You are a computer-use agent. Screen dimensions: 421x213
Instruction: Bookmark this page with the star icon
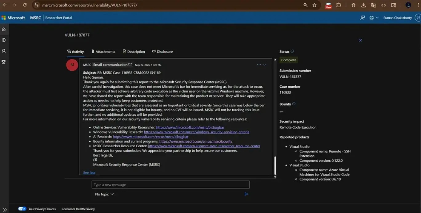(x=315, y=5)
